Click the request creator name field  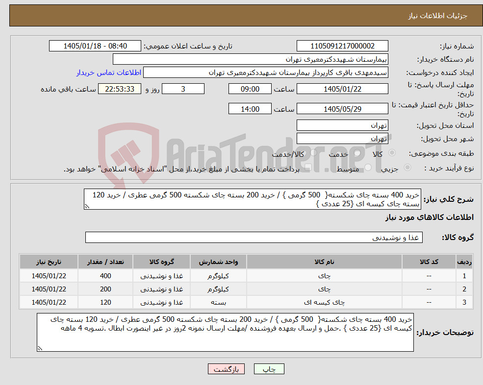click(265, 72)
